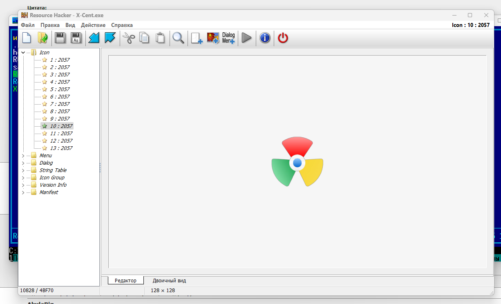The width and height of the screenshot is (501, 304).
Task: Click the Dialog Menu plus icon
Action: pos(228,38)
